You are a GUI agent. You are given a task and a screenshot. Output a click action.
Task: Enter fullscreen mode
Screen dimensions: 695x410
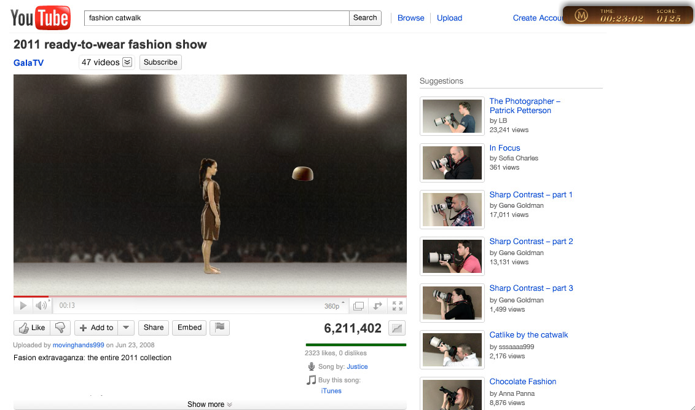click(398, 306)
